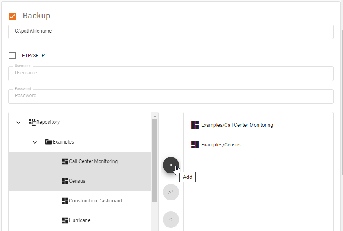The image size is (343, 231).
Task: Select Construction Dashboard tree row text
Action: [96, 201]
